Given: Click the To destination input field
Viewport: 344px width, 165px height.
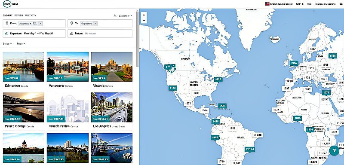Looking at the screenshot, I should (100, 23).
